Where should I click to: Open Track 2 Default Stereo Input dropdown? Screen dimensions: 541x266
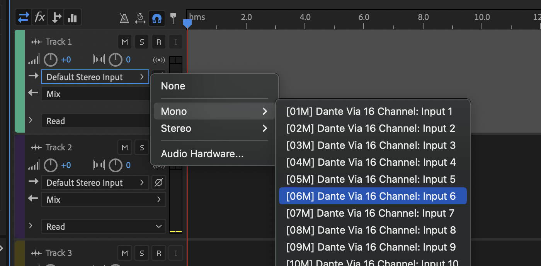tap(95, 183)
